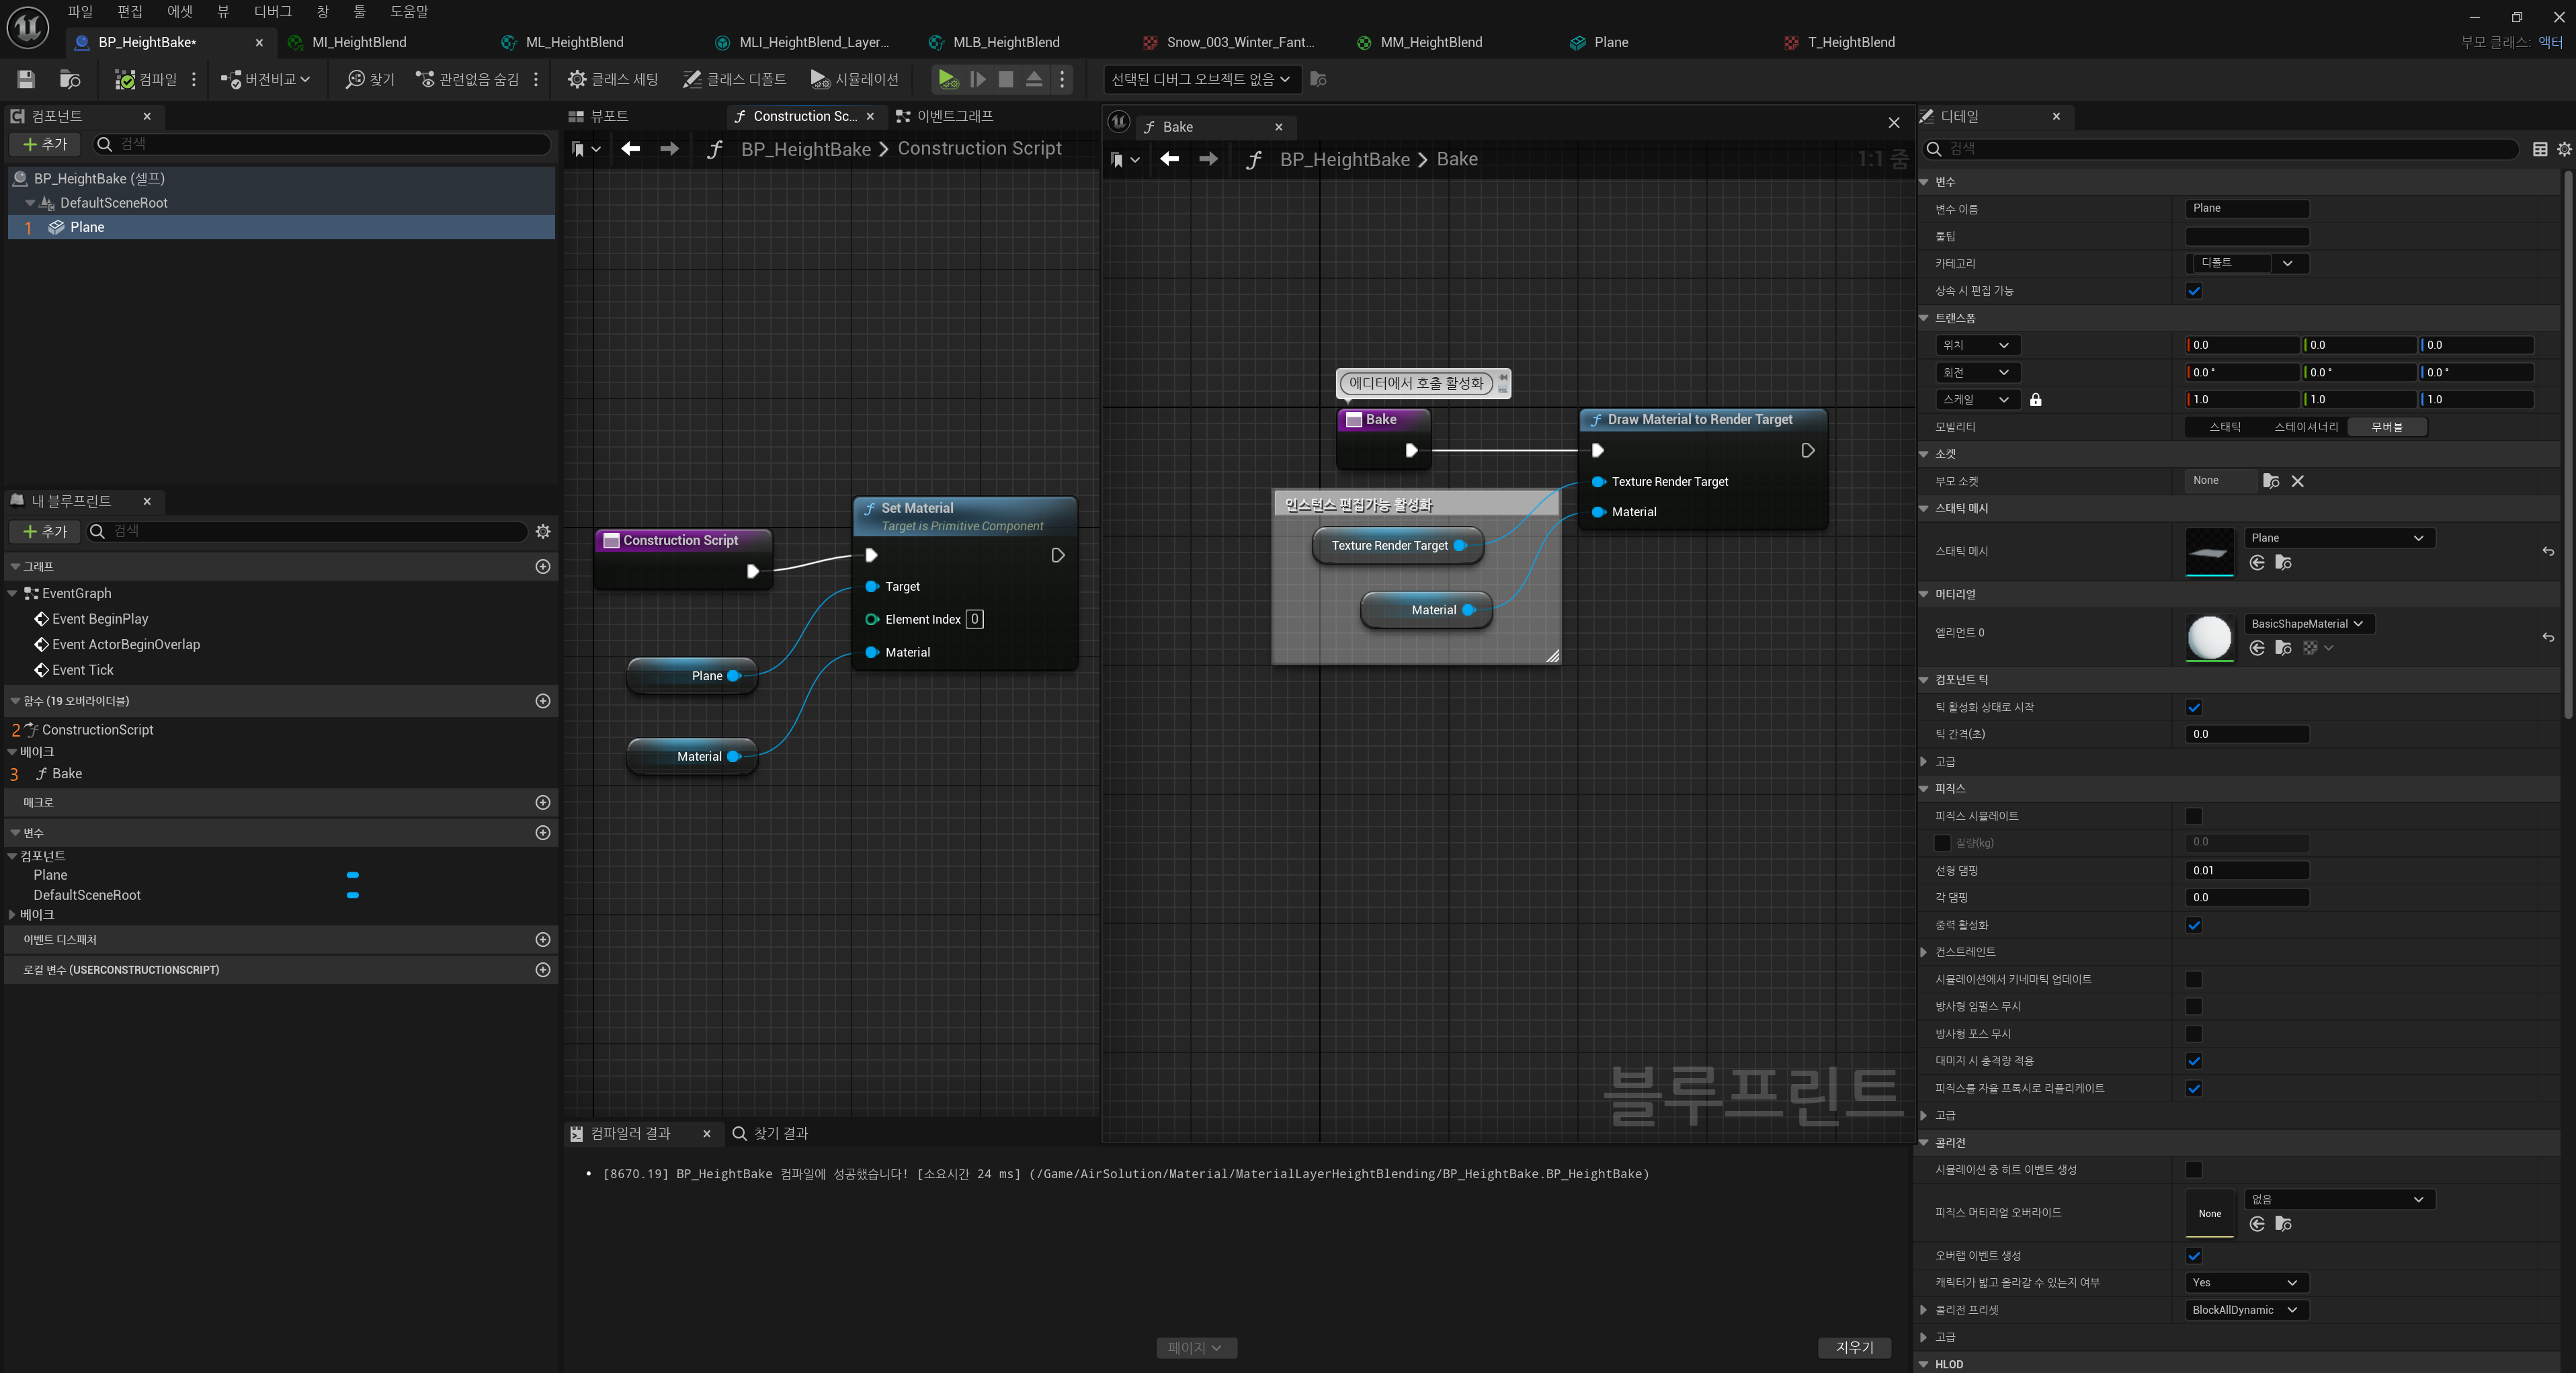
Task: Uncheck Enable Gravity checkbox
Action: [x=2193, y=925]
